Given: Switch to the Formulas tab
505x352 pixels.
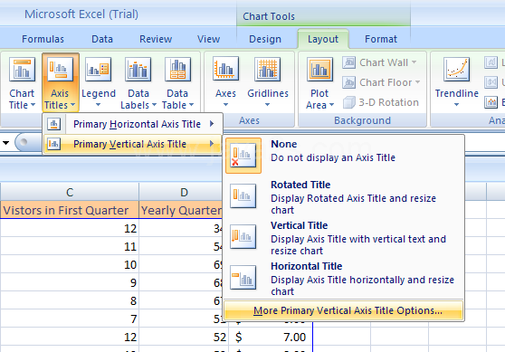Looking at the screenshot, I should coord(43,39).
